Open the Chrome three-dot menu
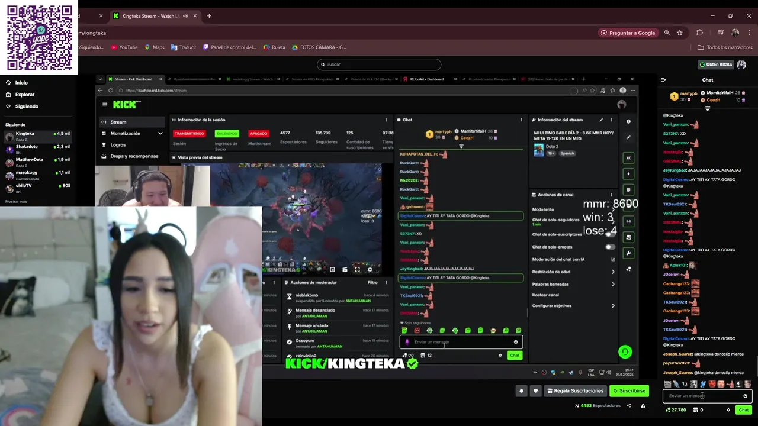758x426 pixels. click(749, 33)
